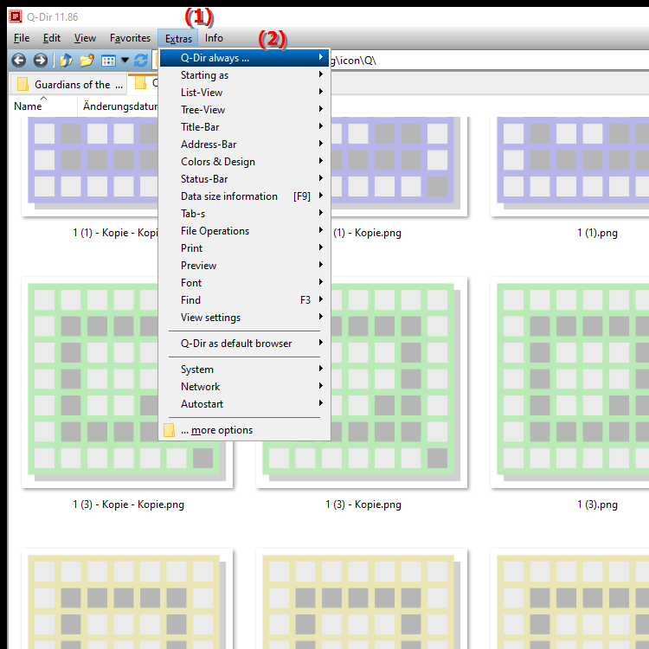Expand the Starting as submenu

click(244, 75)
